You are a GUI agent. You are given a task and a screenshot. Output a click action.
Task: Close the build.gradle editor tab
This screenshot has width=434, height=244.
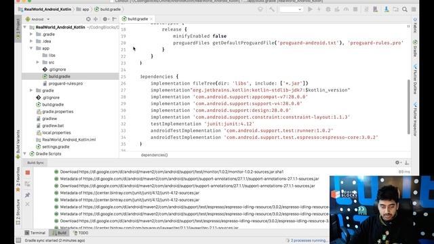[x=151, y=19]
